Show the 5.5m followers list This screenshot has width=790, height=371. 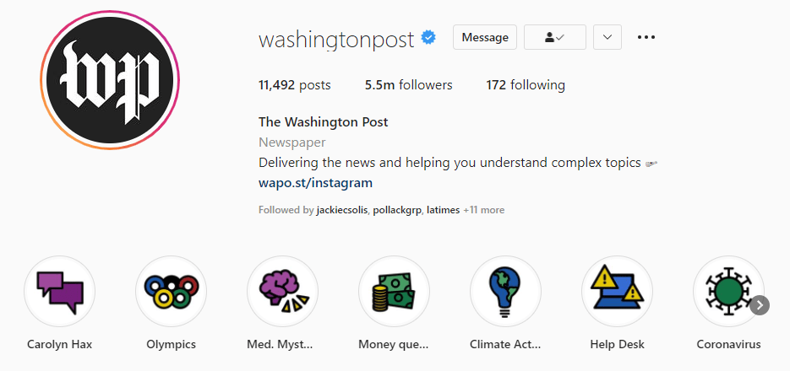point(408,85)
